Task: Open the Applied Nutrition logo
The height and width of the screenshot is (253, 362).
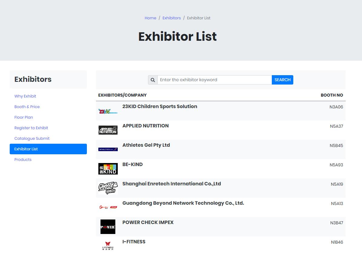Action: 108,130
